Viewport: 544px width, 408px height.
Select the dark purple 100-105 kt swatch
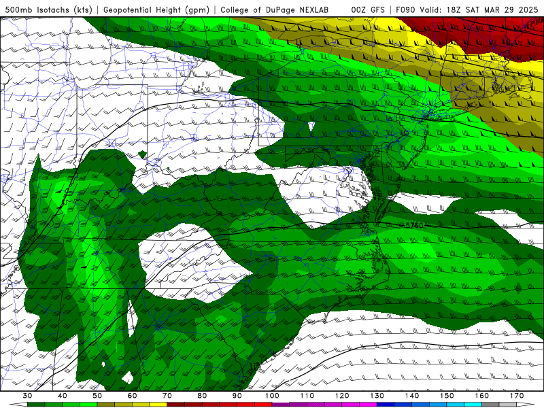pyautogui.click(x=281, y=405)
